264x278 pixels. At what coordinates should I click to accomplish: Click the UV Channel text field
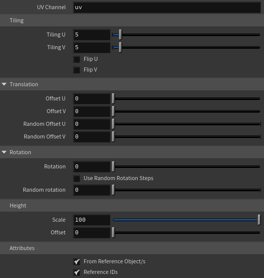pos(167,7)
